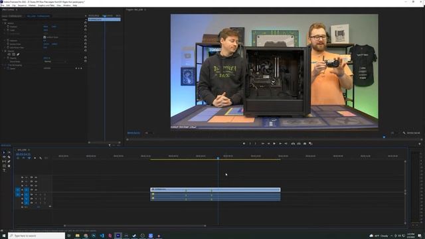Mute the first audio track
The height and width of the screenshot is (239, 425).
coord(36,195)
